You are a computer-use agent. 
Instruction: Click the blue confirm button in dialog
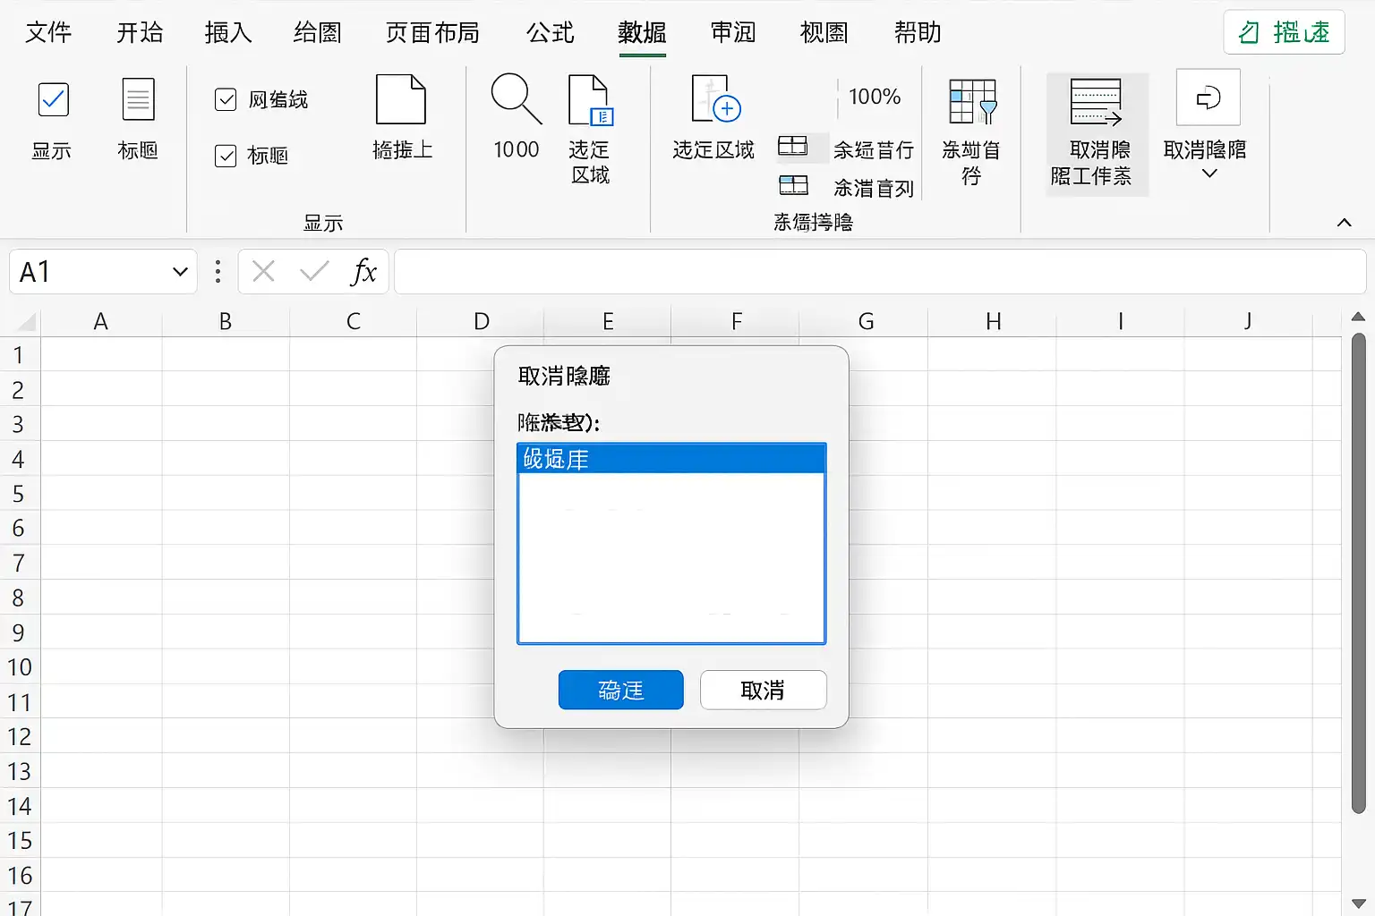click(x=621, y=690)
